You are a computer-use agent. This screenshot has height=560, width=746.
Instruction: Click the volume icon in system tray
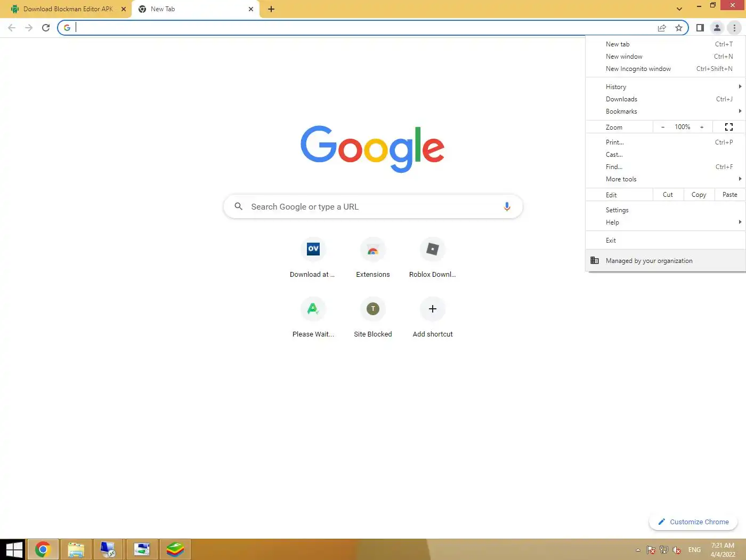(677, 550)
